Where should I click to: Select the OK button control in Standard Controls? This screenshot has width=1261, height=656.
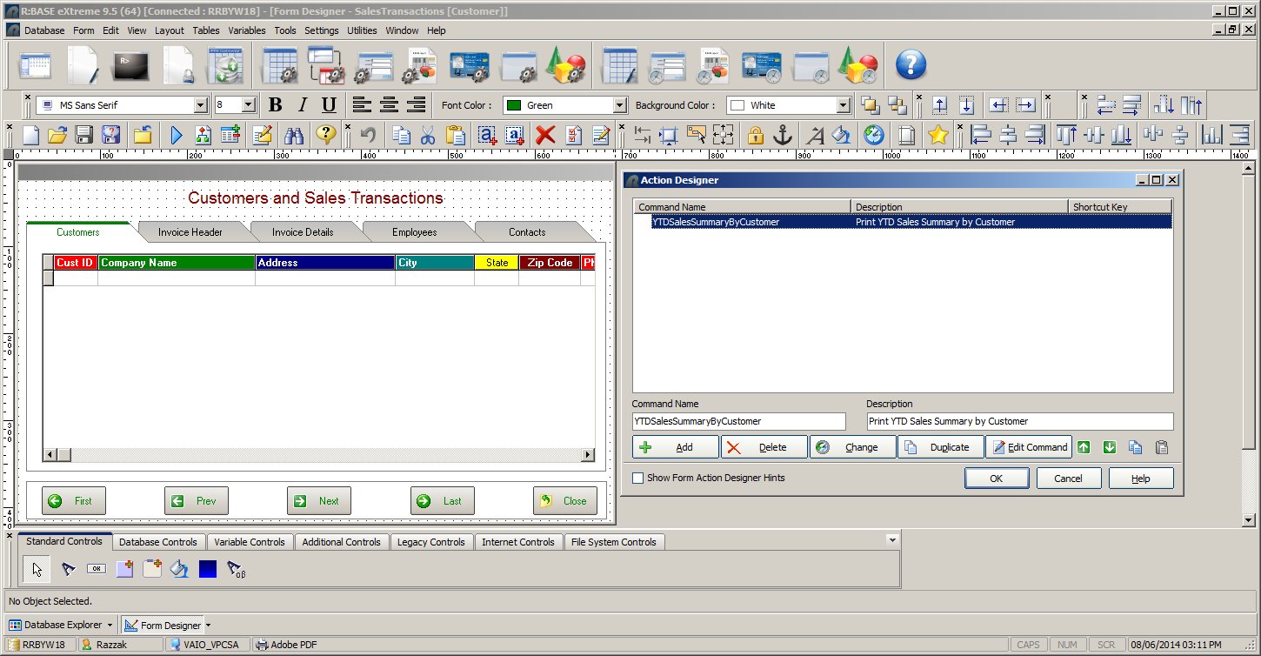(96, 569)
